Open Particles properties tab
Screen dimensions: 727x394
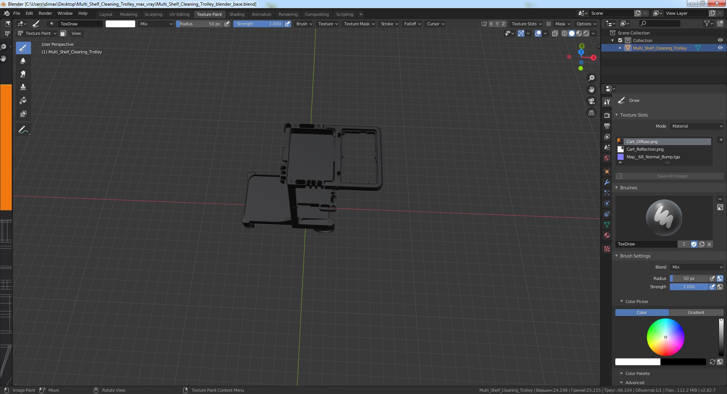click(607, 193)
